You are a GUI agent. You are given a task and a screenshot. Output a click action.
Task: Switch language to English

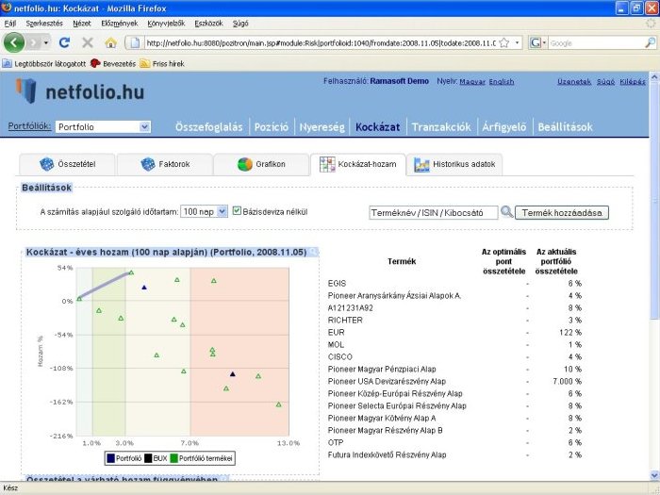(x=502, y=81)
